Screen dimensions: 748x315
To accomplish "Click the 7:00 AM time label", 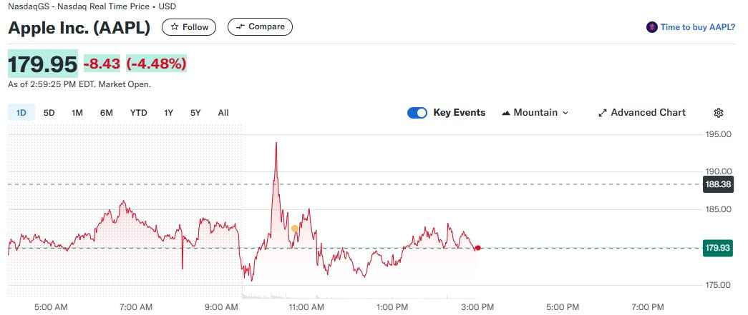I will (136, 307).
